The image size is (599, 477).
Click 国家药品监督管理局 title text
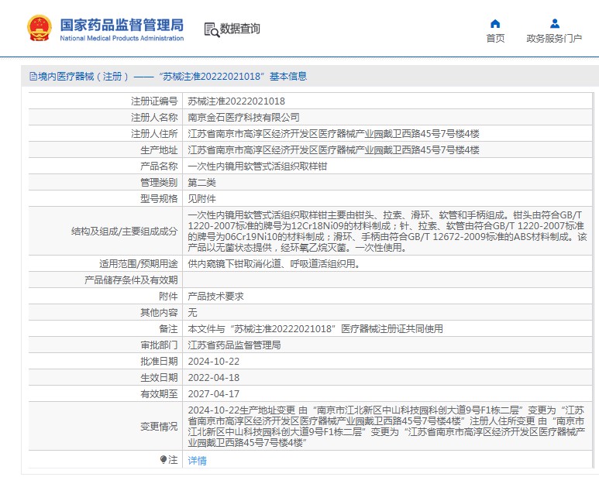click(x=122, y=26)
